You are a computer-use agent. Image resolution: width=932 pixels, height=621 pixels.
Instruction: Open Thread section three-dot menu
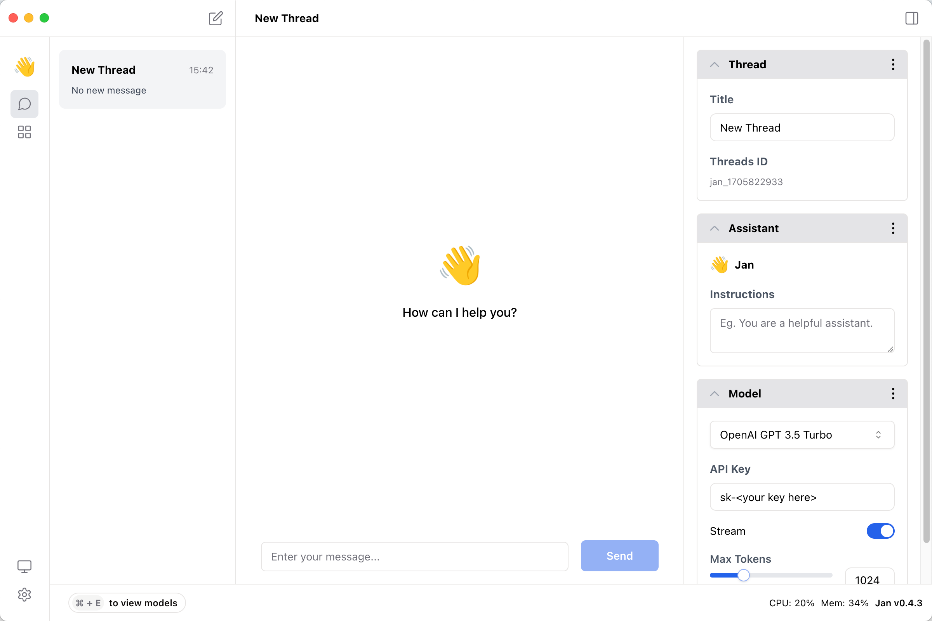(x=893, y=64)
